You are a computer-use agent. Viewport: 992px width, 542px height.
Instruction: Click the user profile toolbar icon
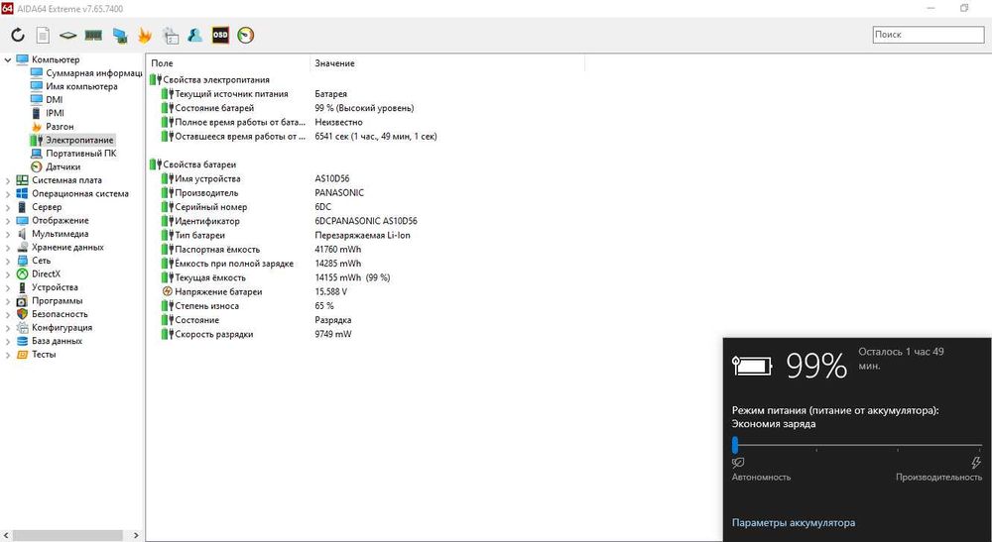pos(194,36)
